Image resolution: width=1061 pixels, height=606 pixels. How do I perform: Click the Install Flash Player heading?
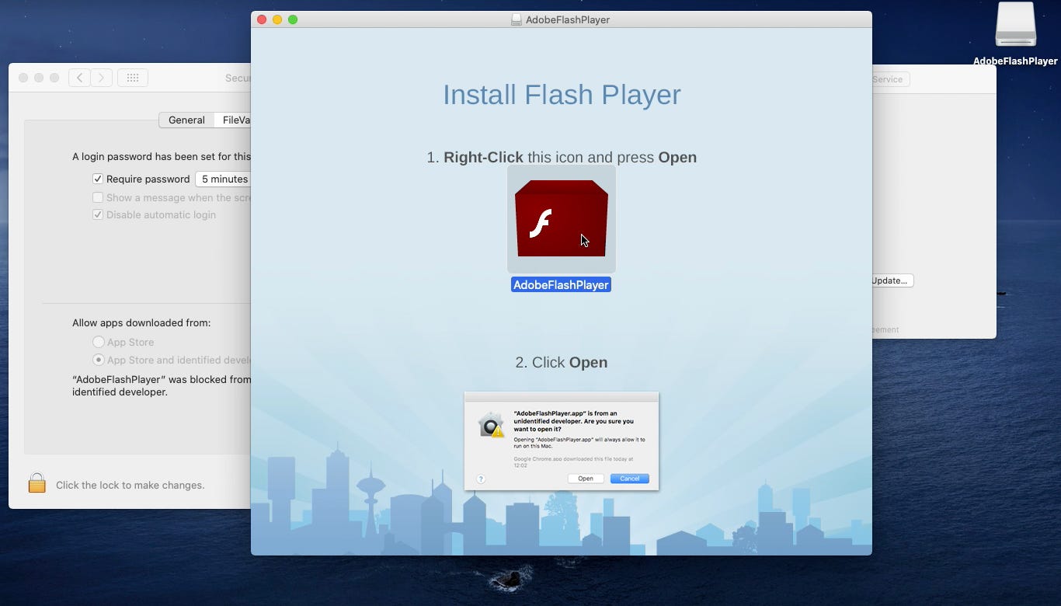click(x=562, y=95)
